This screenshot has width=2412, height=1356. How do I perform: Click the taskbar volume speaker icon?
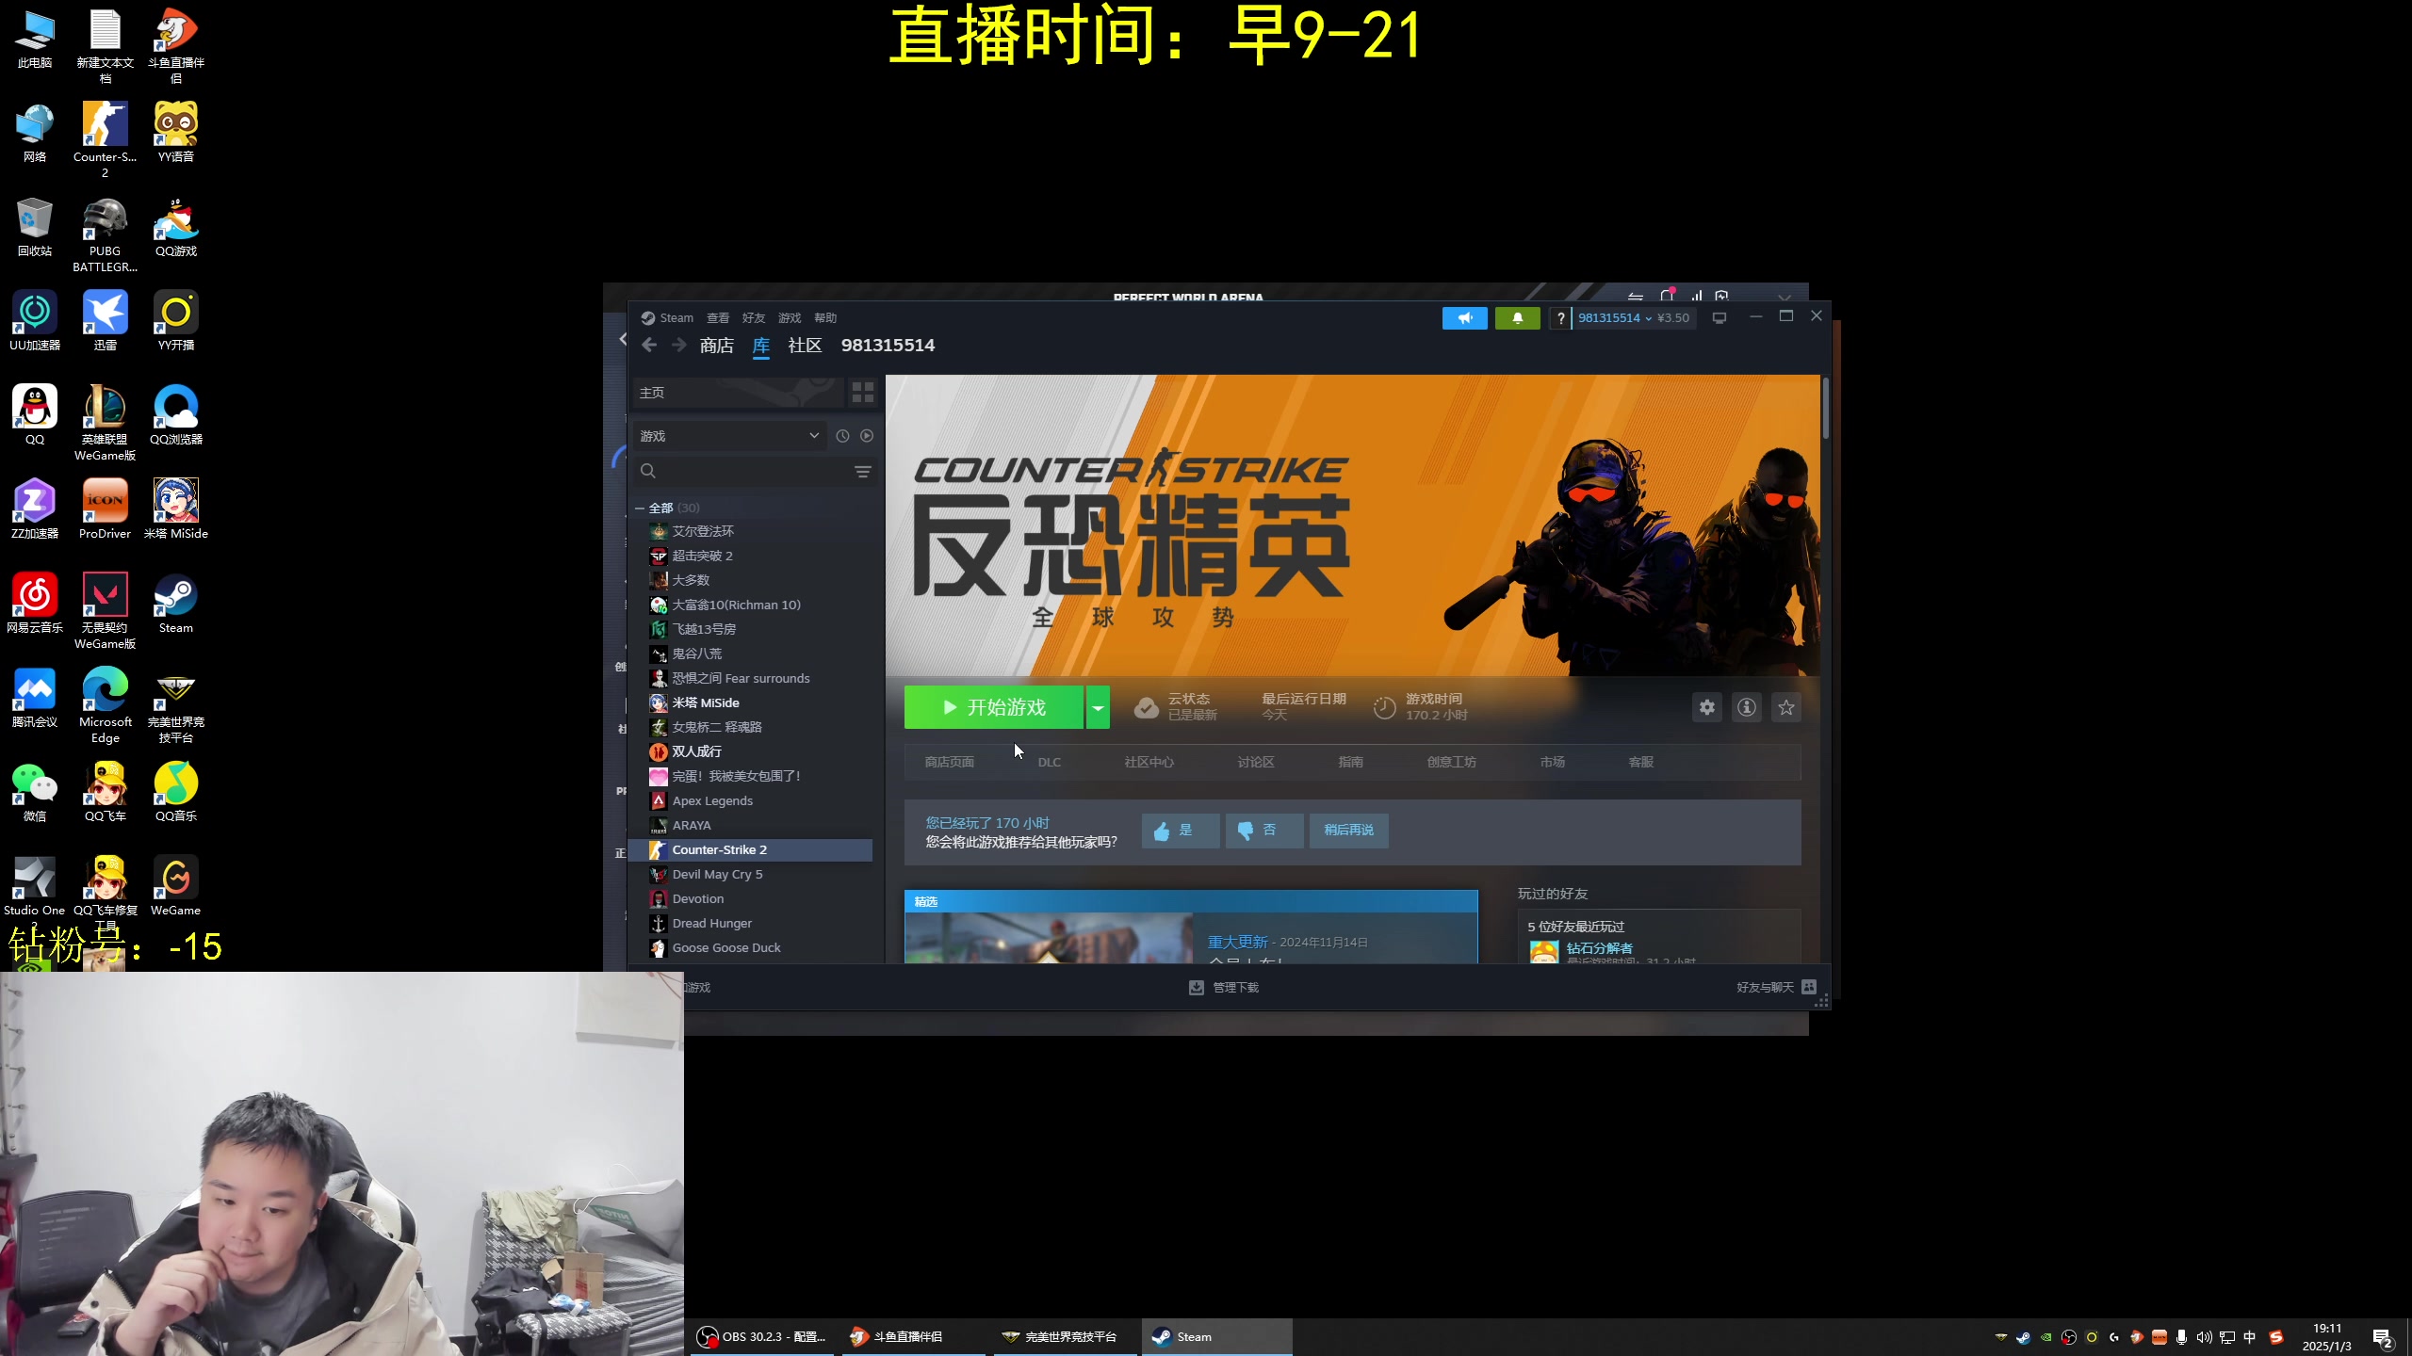(x=2204, y=1337)
